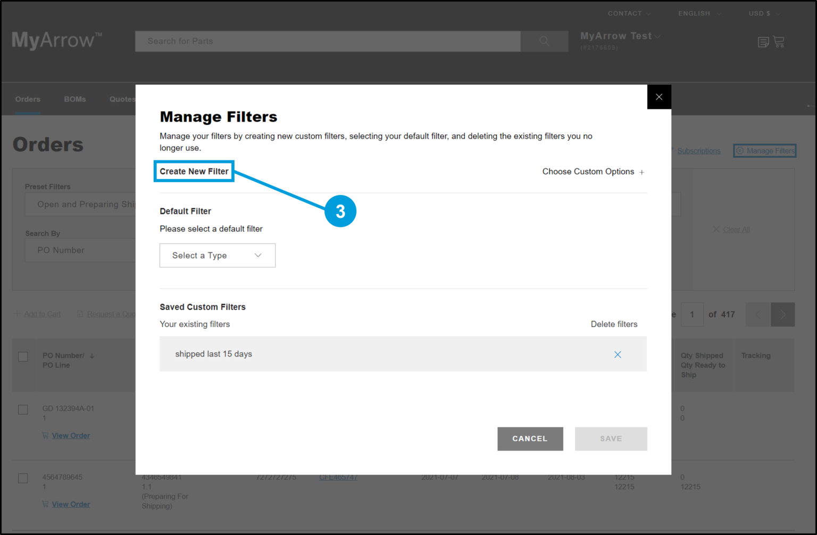Open the search by clicking the magnifier icon
The width and height of the screenshot is (817, 535).
544,41
